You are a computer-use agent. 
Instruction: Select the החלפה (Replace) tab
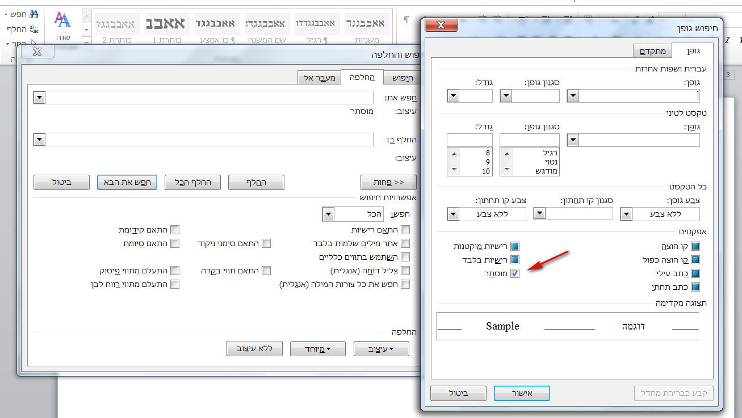tap(362, 77)
